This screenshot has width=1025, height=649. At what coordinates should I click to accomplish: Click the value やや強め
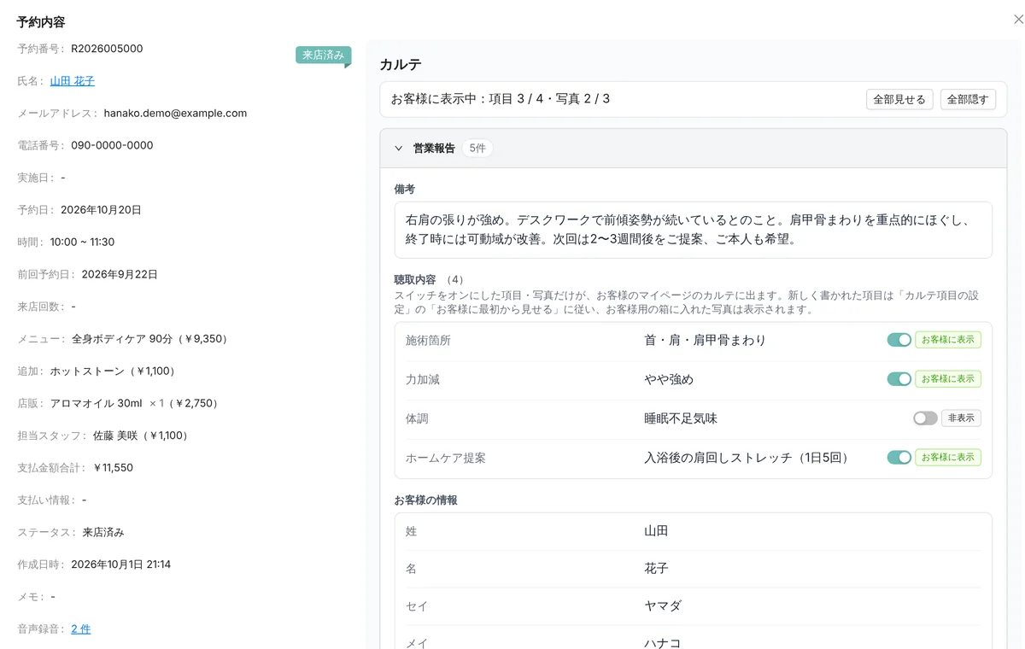[x=669, y=379]
